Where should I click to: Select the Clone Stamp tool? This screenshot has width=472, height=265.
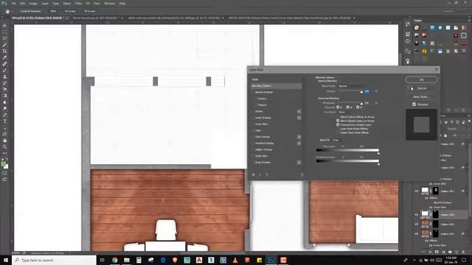click(4, 77)
